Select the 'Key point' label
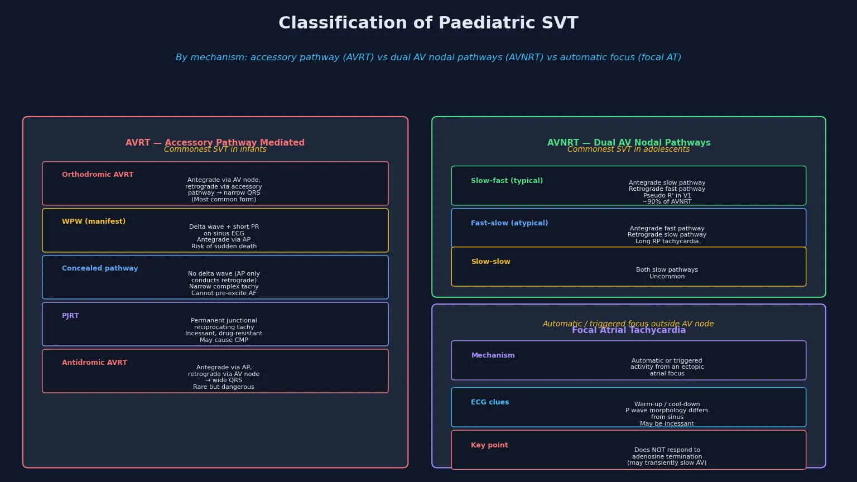Image resolution: width=857 pixels, height=482 pixels. tap(489, 445)
